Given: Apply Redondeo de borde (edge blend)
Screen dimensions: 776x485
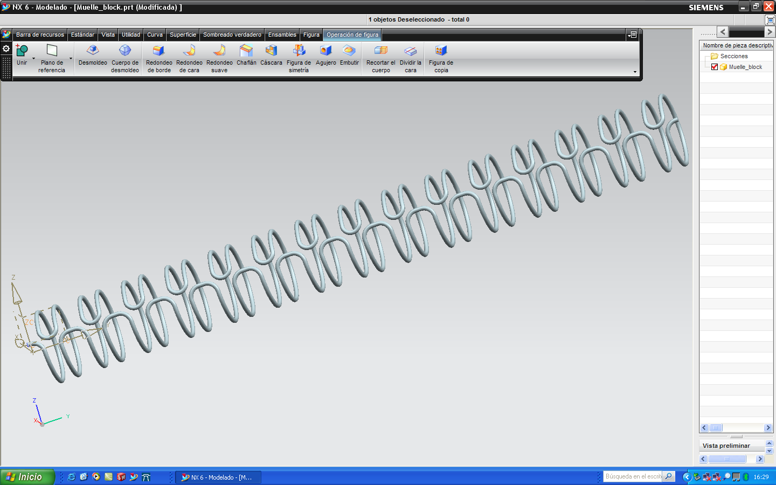Looking at the screenshot, I should pyautogui.click(x=159, y=58).
